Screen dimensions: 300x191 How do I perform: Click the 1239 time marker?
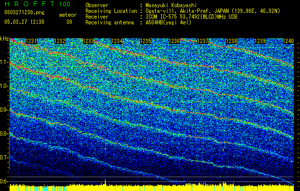click(260, 41)
